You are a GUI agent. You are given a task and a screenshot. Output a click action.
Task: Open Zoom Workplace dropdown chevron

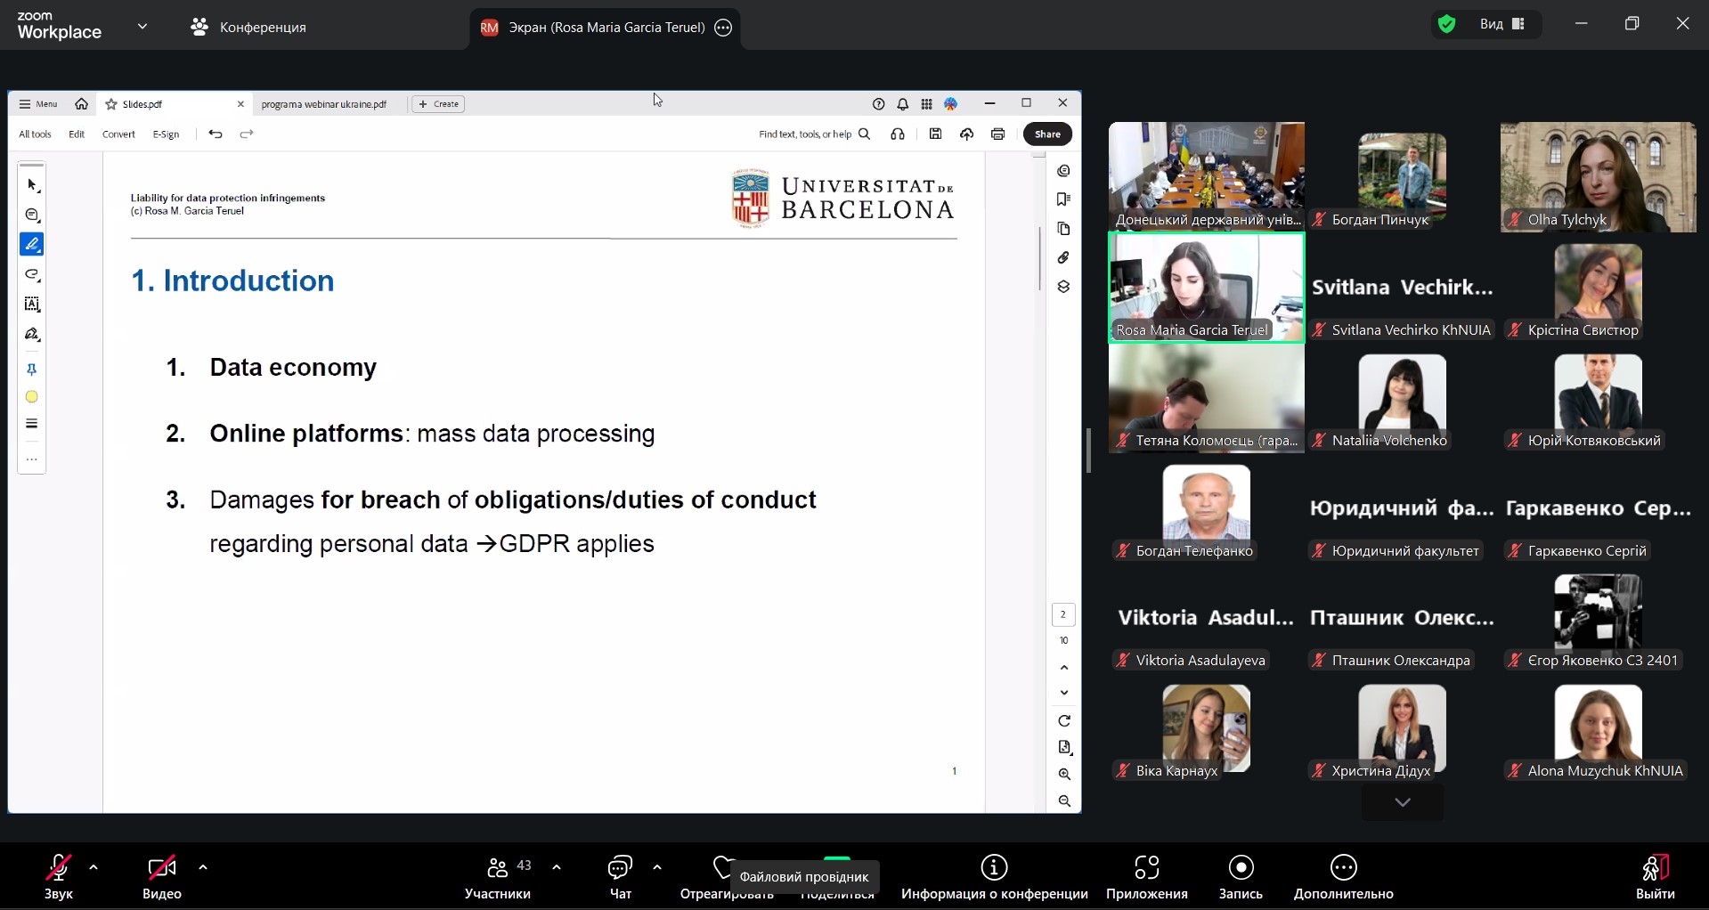tap(142, 27)
